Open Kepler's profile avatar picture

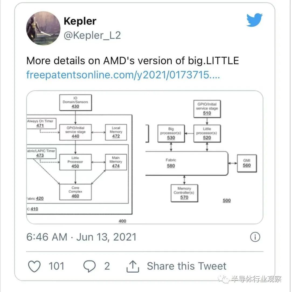point(43,28)
